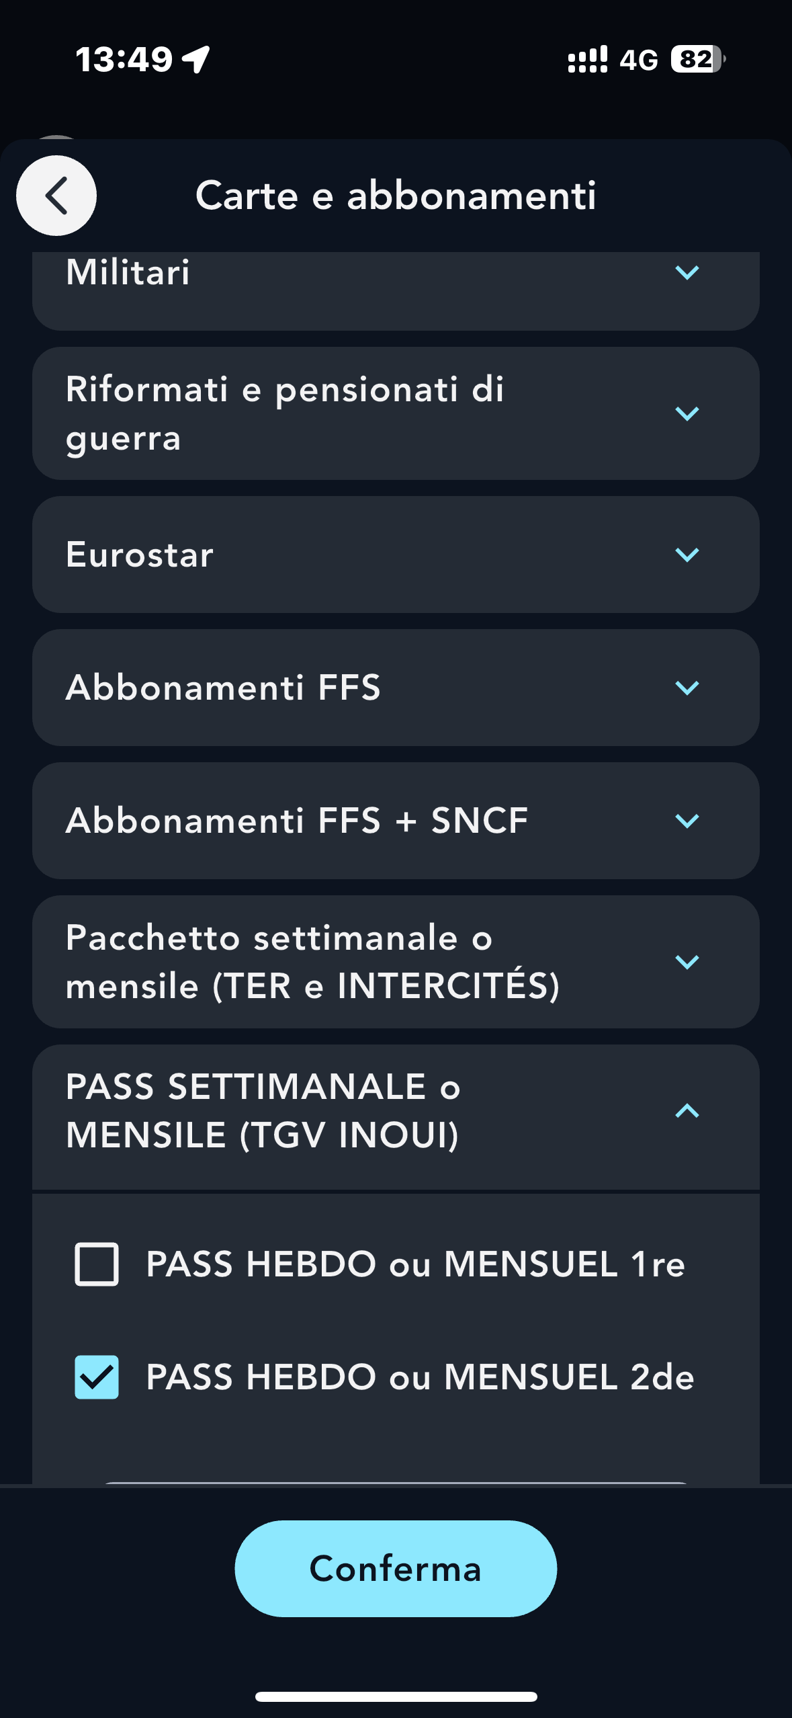
Task: Tap the cellular signal bars icon
Action: (x=587, y=59)
